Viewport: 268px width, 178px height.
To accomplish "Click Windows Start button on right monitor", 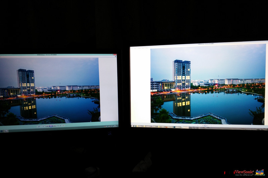I will (x=132, y=126).
